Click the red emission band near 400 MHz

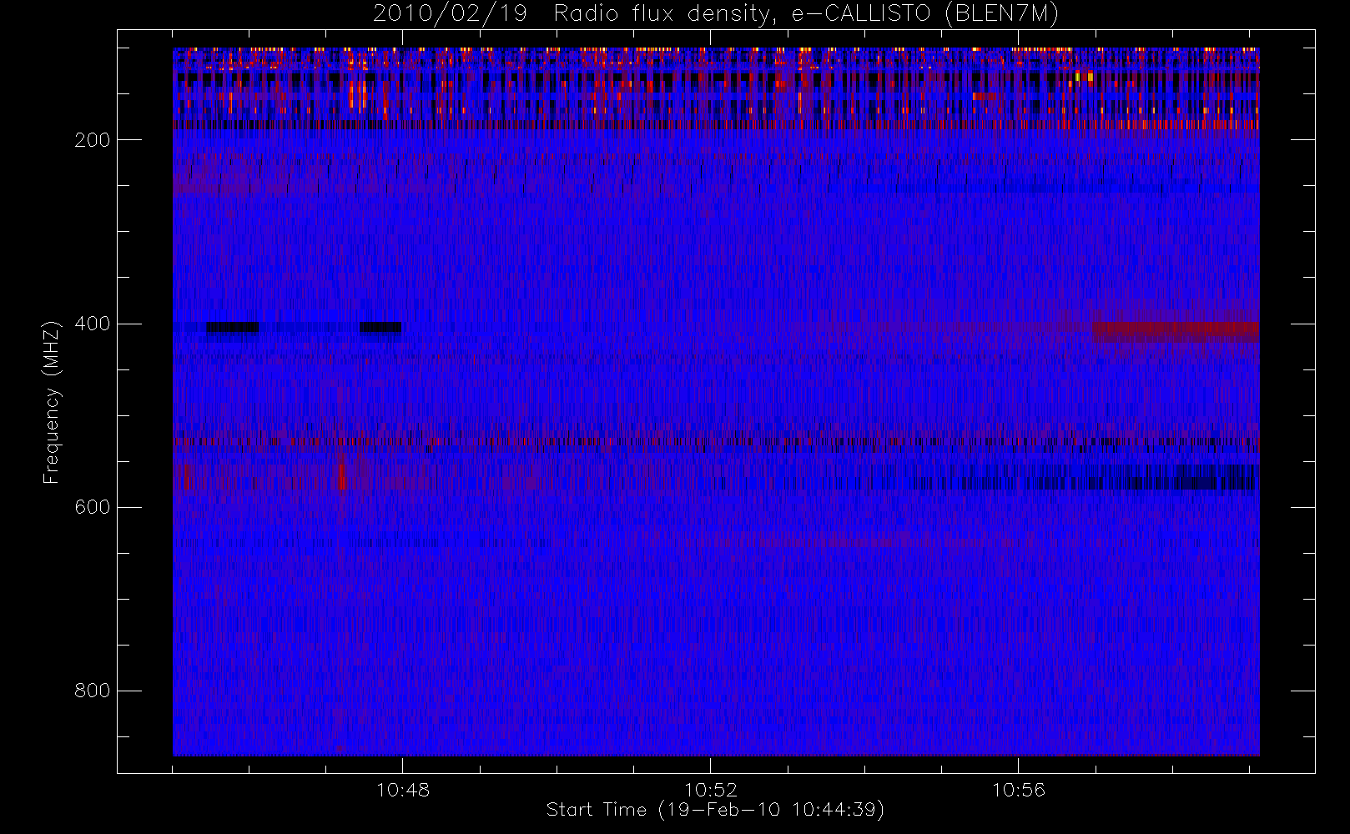(x=1176, y=331)
